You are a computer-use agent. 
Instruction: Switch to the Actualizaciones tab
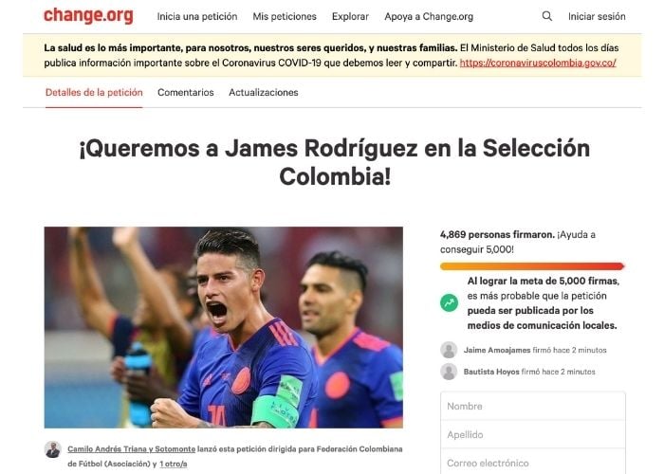click(x=264, y=92)
